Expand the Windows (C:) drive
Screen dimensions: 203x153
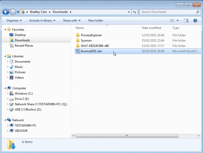pyautogui.click(x=8, y=93)
